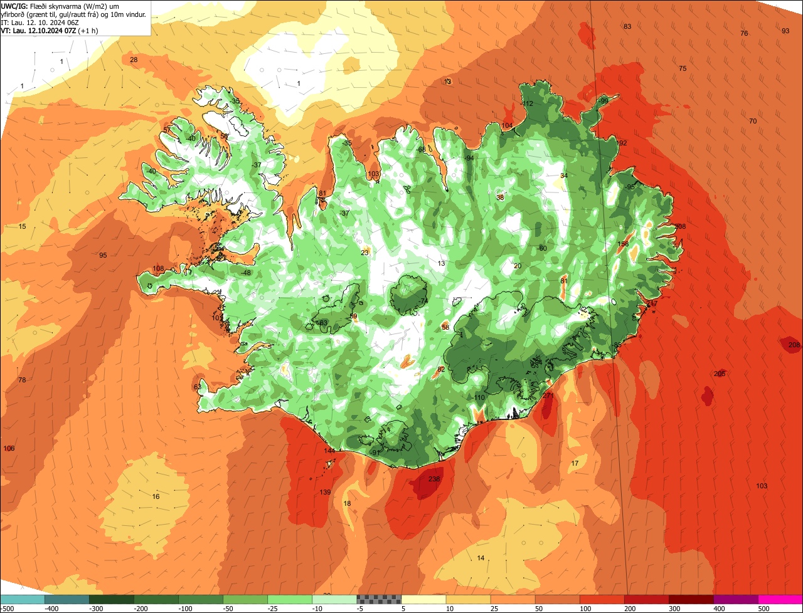Click the 106 value on the western map border
This screenshot has width=803, height=613.
(9, 449)
